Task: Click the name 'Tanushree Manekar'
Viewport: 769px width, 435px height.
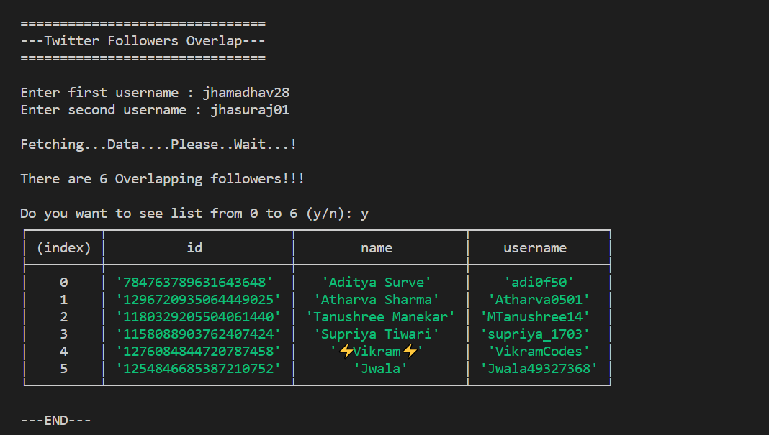Action: coord(381,317)
